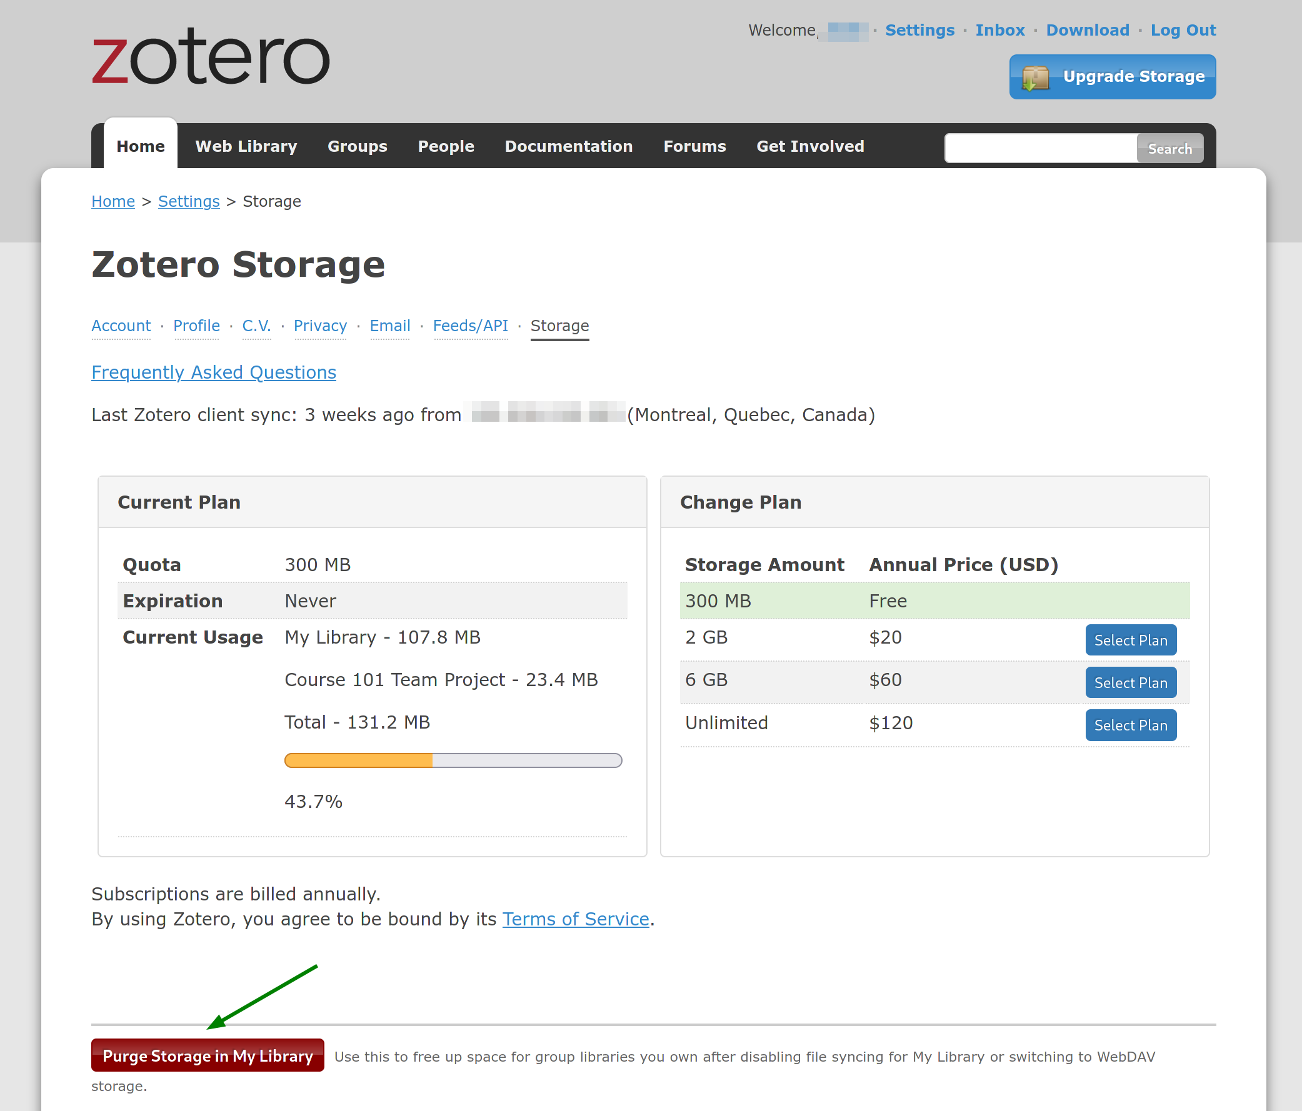The width and height of the screenshot is (1302, 1111).
Task: Click the Search input field
Action: point(1041,149)
